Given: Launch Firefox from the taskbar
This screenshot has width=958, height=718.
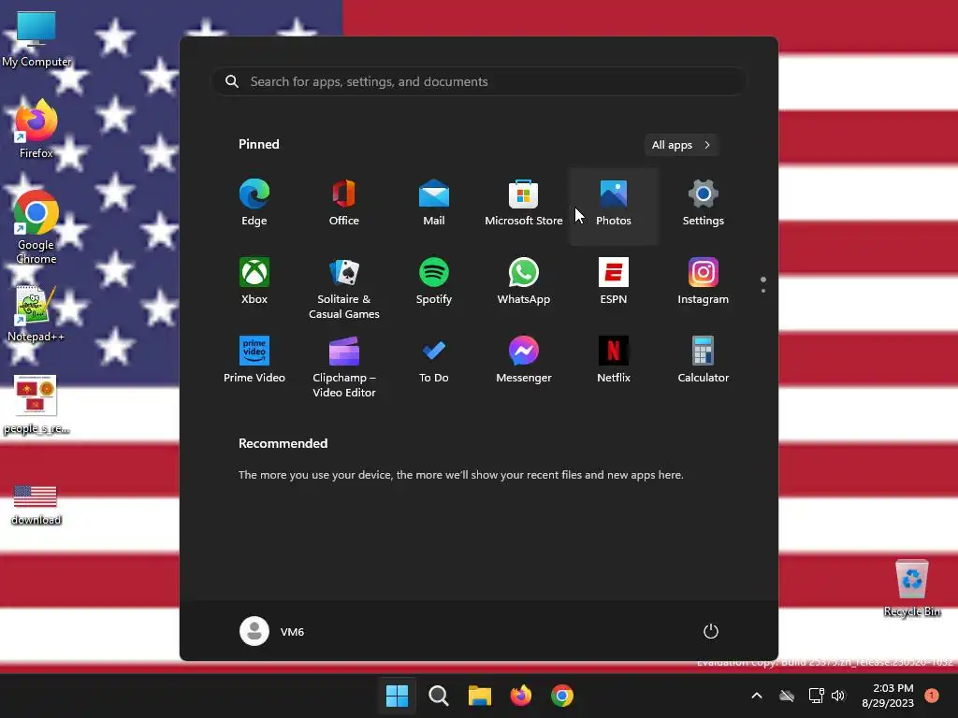Looking at the screenshot, I should tap(520, 696).
